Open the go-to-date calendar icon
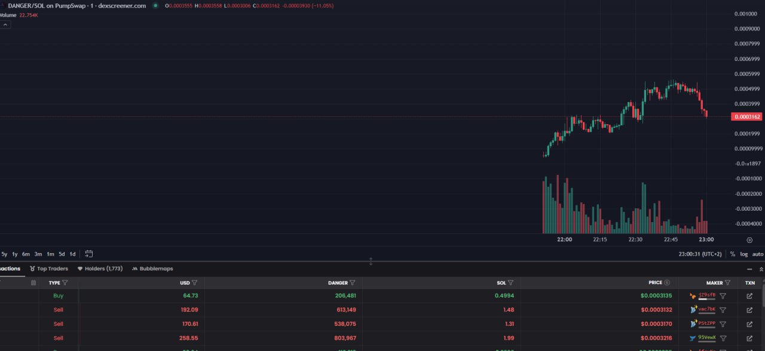The image size is (765, 351). 89,254
